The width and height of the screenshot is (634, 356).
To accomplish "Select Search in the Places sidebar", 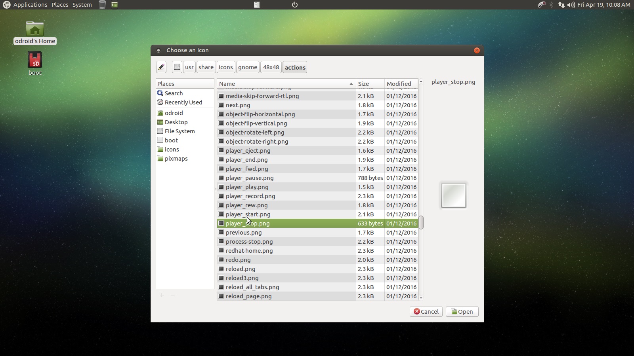I will point(173,93).
